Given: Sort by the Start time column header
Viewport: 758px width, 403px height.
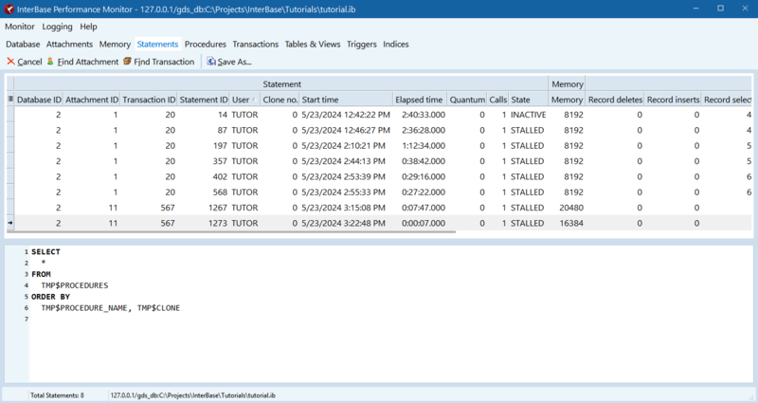Looking at the screenshot, I should pos(346,100).
